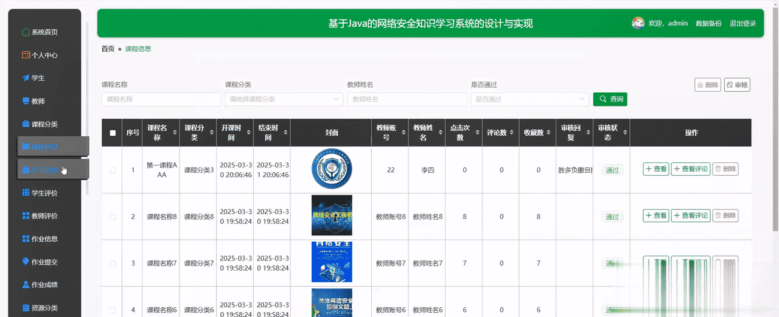Click 查看 for row 第一课程AAA
Image resolution: width=779 pixels, height=317 pixels.
(656, 169)
